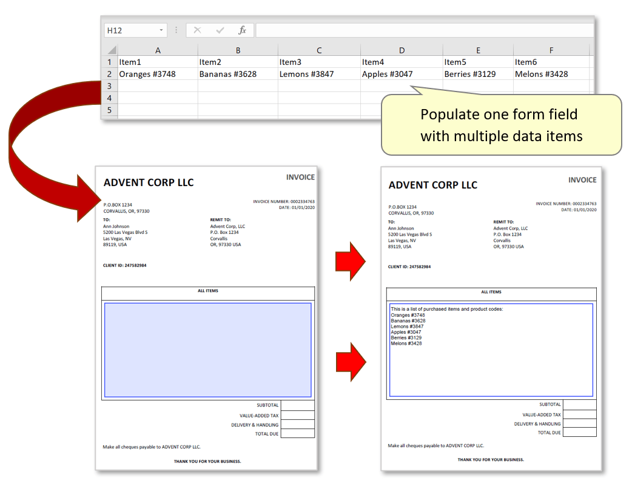This screenshot has width=632, height=489.
Task: Click the yellow callout bubble about form fields
Action: click(x=501, y=125)
